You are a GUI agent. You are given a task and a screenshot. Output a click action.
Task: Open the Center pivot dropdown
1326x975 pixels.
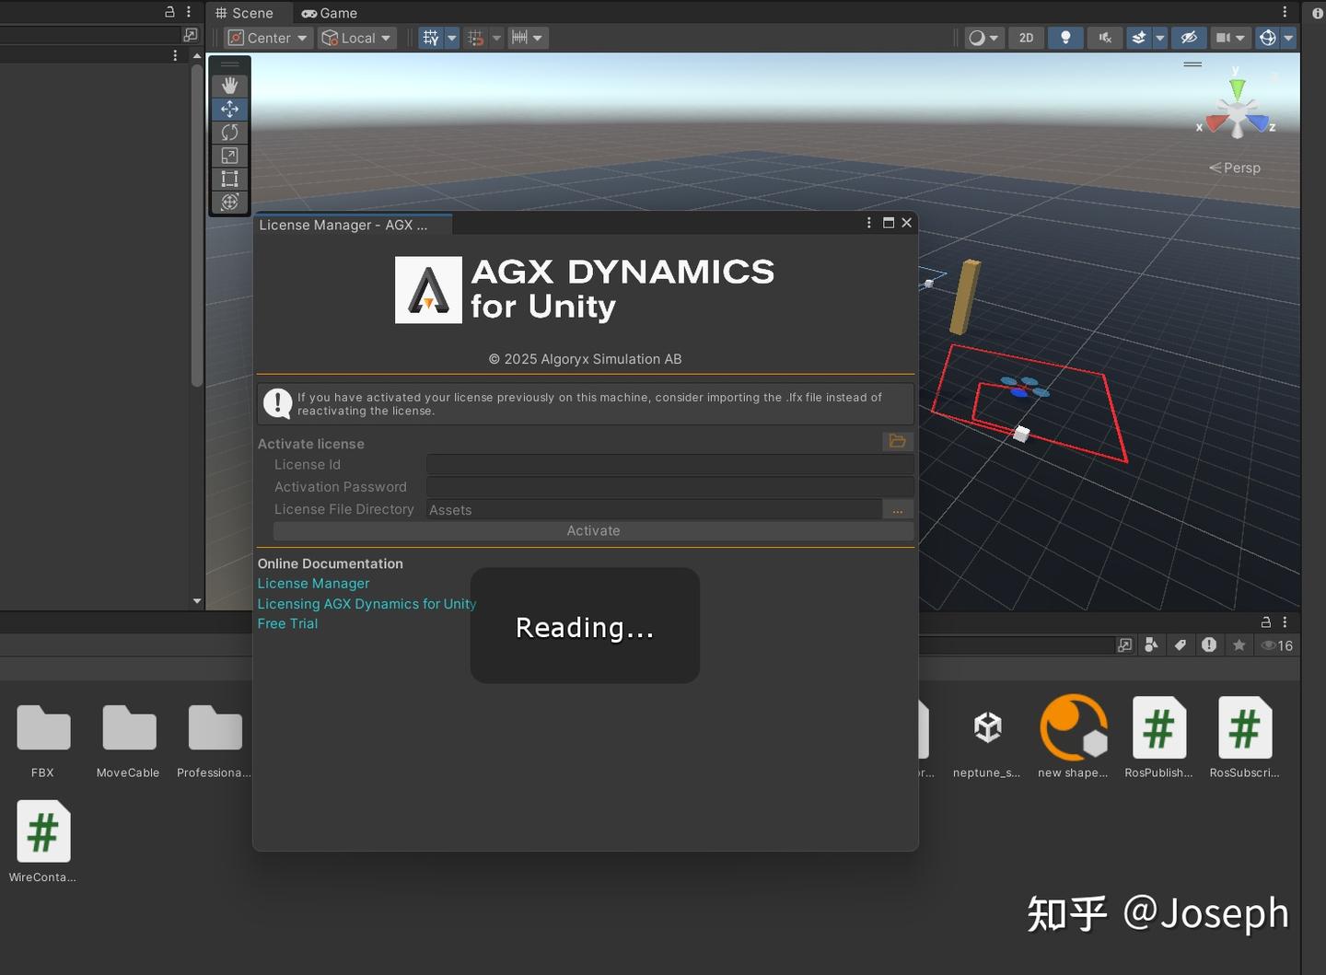click(x=267, y=38)
